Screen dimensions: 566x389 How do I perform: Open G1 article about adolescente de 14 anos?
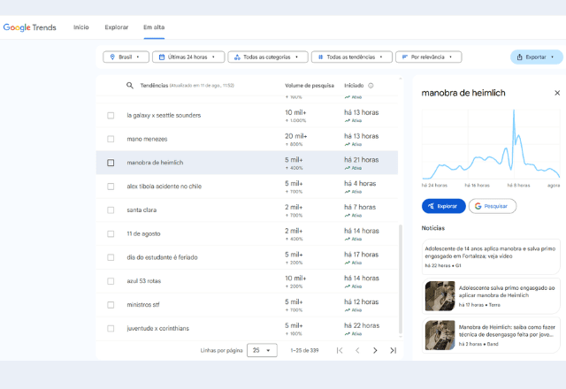tap(491, 256)
